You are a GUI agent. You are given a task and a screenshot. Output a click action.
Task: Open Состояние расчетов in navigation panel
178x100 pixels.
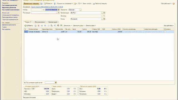(9, 5)
